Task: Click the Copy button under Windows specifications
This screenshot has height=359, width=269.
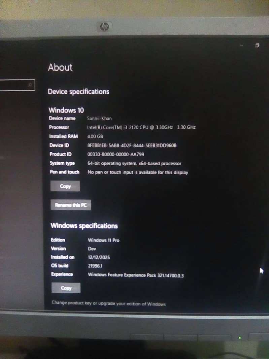Action: coord(66,288)
